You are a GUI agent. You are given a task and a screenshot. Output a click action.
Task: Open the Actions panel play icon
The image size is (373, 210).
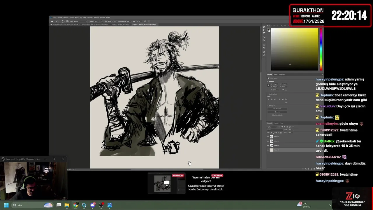(264, 30)
